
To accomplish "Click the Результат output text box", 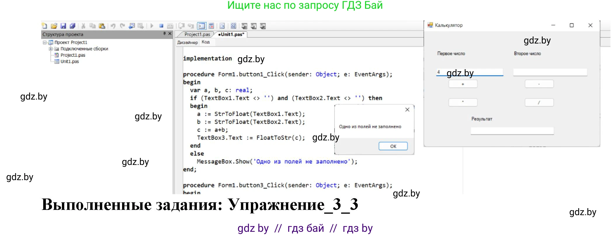I will tap(512, 131).
